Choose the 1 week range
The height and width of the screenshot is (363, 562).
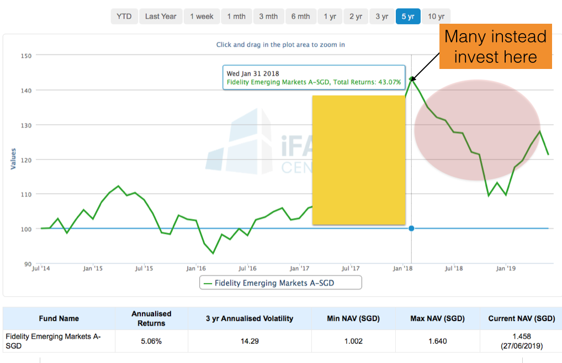pos(202,17)
